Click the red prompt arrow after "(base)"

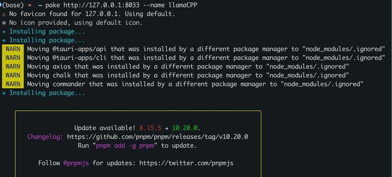coord(29,5)
